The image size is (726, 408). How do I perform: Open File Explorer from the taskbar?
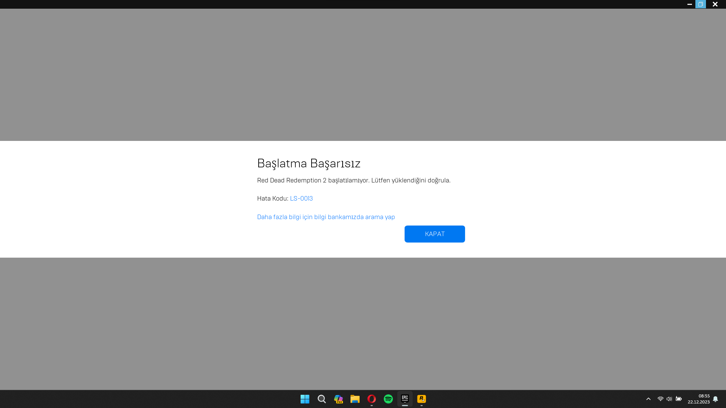click(x=355, y=399)
